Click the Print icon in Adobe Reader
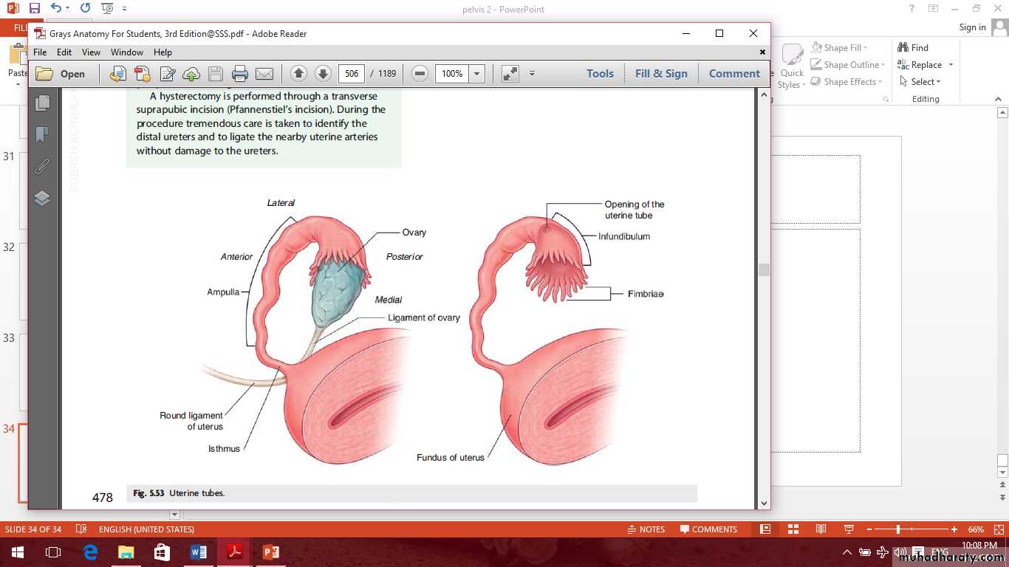Image resolution: width=1009 pixels, height=567 pixels. [x=239, y=74]
